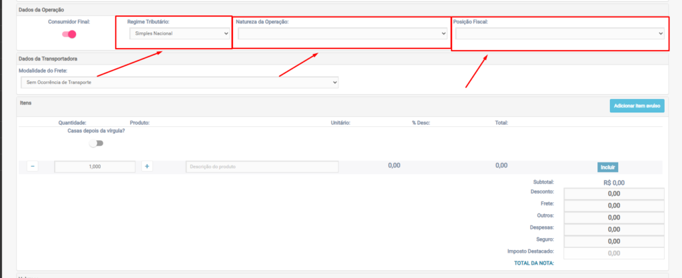682x278 pixels.
Task: Click the minus quantity button
Action: (x=32, y=166)
